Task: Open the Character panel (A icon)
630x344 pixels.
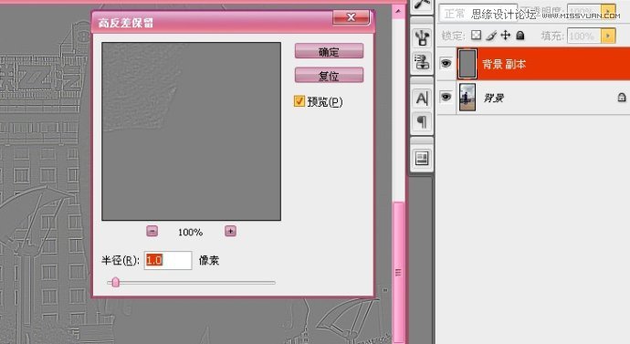Action: 422,98
